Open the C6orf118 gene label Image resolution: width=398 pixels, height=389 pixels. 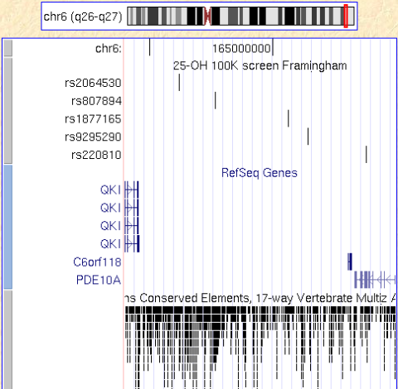coord(97,262)
